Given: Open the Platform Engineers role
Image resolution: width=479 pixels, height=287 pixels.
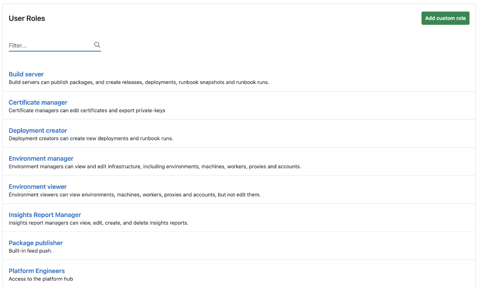Looking at the screenshot, I should 36,271.
